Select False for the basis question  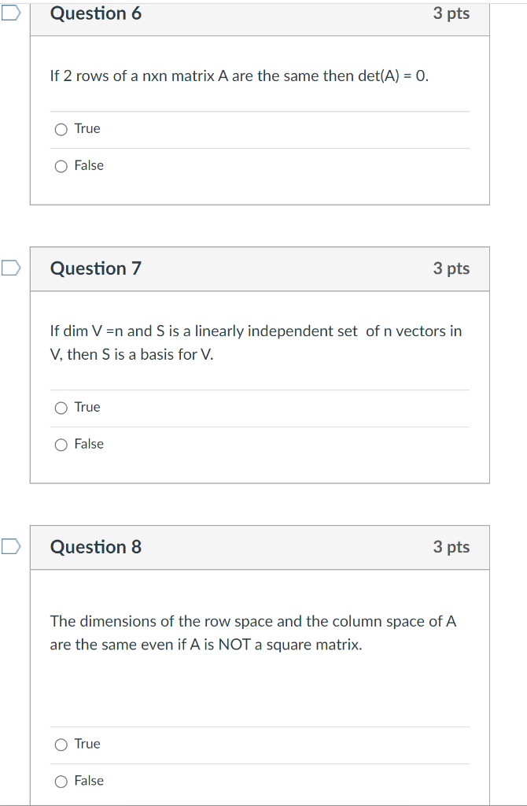point(61,444)
